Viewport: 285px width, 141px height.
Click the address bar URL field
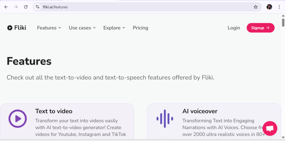tap(139, 7)
